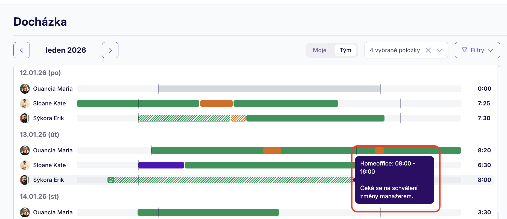This screenshot has width=507, height=219.
Task: Expand the 4 vybrané položky dropdown
Action: point(440,50)
